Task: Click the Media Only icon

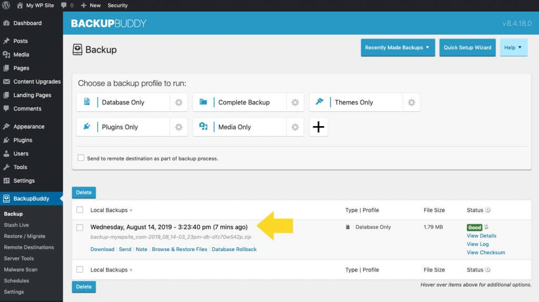Action: (x=203, y=126)
